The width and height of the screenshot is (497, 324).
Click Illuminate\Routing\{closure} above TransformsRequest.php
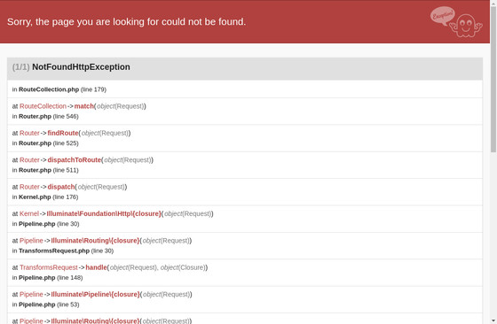(x=95, y=241)
